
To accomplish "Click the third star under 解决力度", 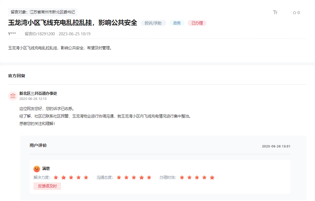I will (71, 177).
